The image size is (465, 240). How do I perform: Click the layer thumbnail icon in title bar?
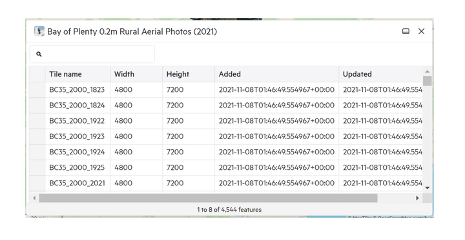39,31
